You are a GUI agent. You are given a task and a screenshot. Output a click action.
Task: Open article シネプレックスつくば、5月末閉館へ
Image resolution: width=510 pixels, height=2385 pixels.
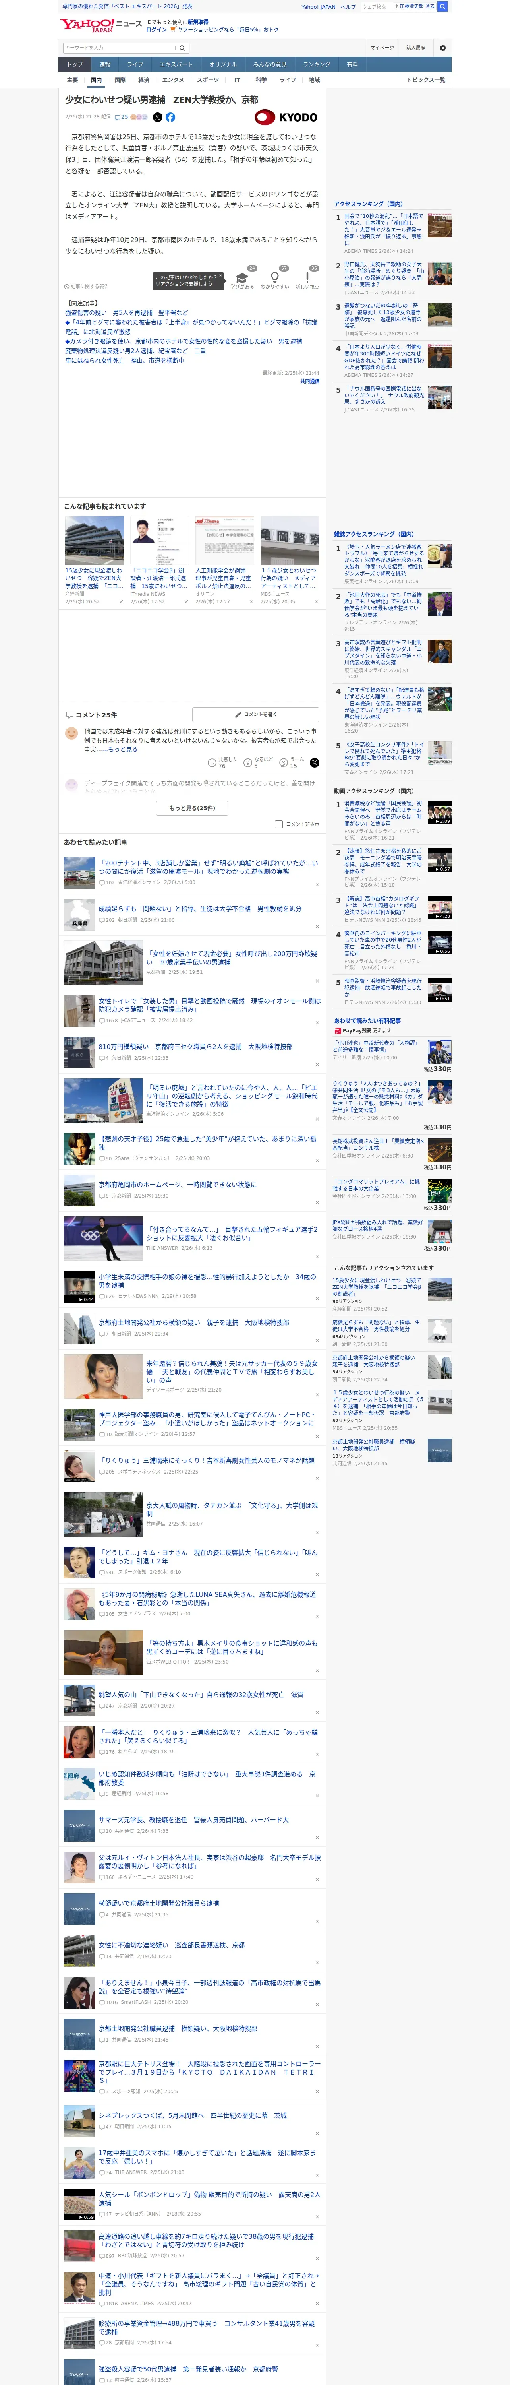(x=193, y=2115)
